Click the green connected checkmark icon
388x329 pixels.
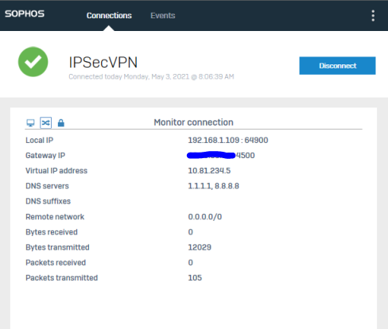(x=33, y=62)
